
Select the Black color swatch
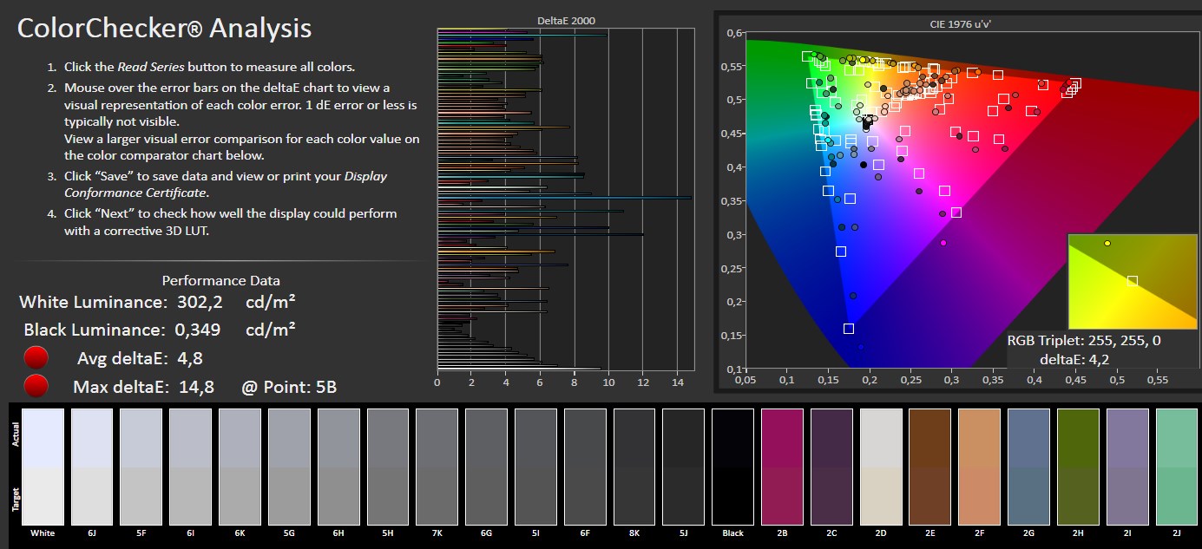tap(733, 467)
